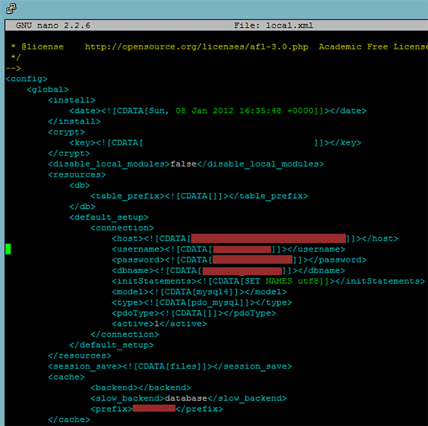Screen dimensions: 428x426
Task: Click the '</default_setup>' closing tag
Action: click(x=112, y=345)
